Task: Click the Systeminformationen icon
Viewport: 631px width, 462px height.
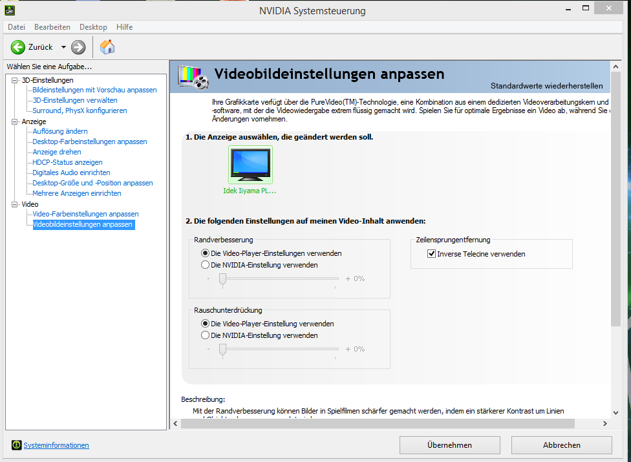Action: pos(17,445)
